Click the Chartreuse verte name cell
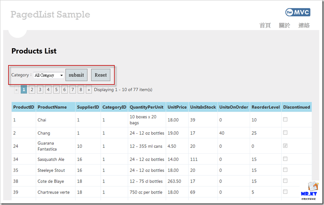 [x=56, y=192]
